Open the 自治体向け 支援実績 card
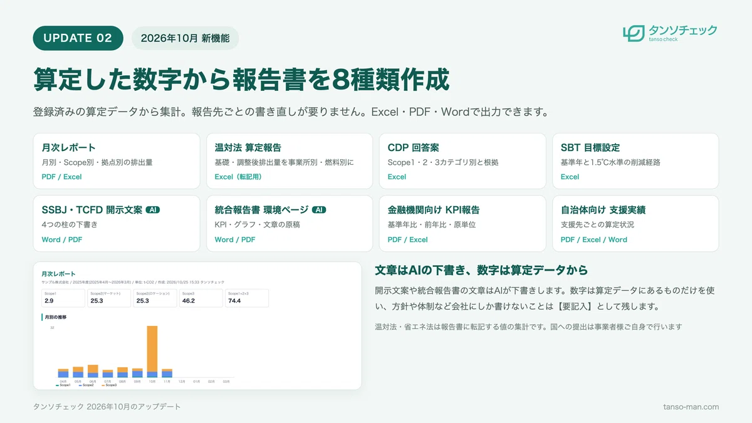Viewport: 752px width, 423px height. tap(635, 224)
